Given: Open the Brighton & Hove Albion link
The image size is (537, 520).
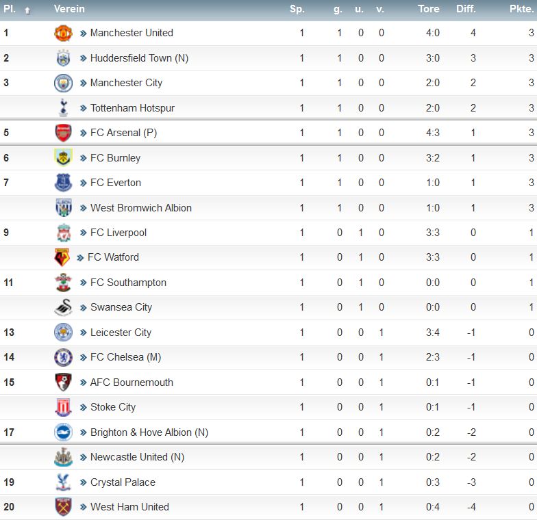Looking at the screenshot, I should coord(149,432).
